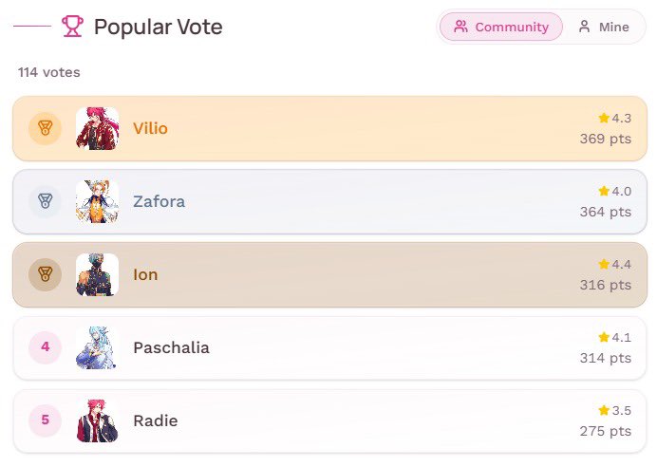Viewport: 657px width, 467px height.
Task: Select Radie's avatar thumbnail
Action: click(x=97, y=420)
